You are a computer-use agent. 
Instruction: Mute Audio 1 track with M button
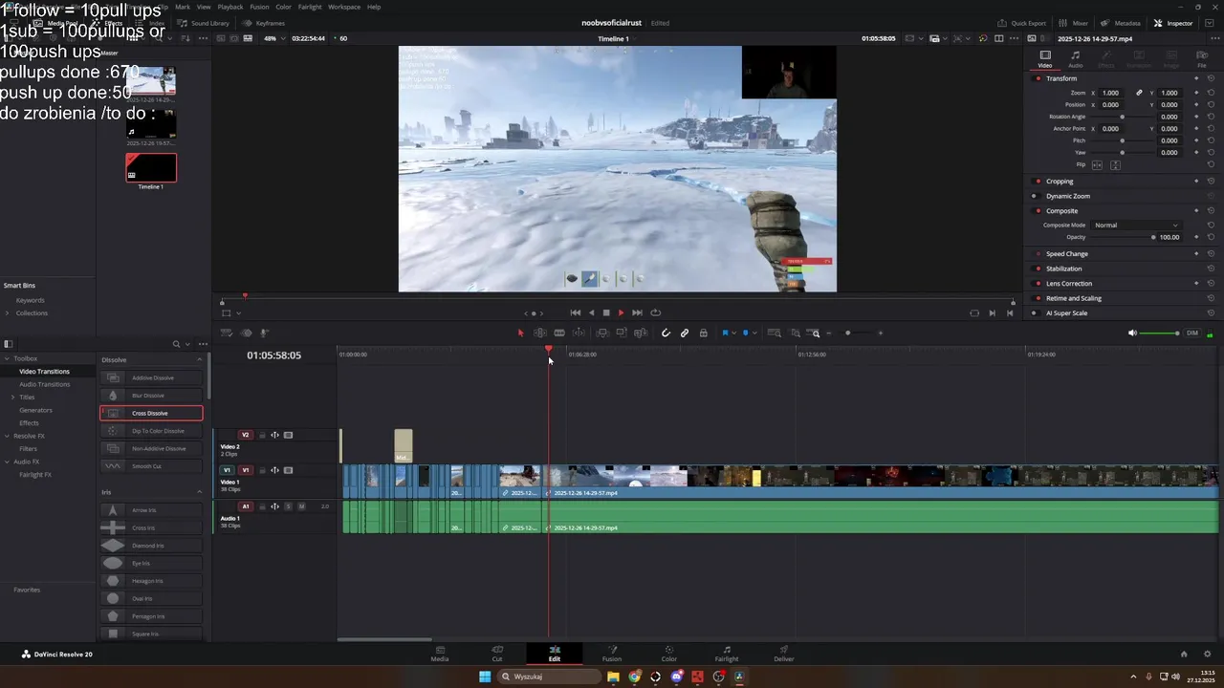[301, 506]
